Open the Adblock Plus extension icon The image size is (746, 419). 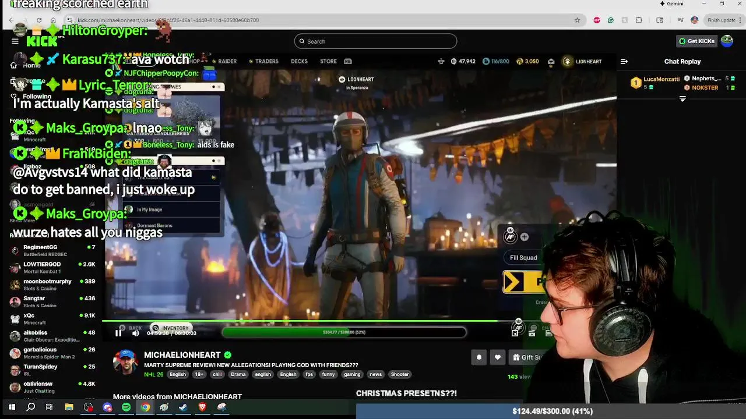click(x=597, y=20)
